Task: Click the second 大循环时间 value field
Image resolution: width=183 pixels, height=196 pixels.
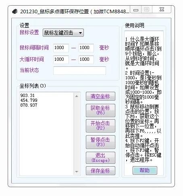Action: [86, 60]
